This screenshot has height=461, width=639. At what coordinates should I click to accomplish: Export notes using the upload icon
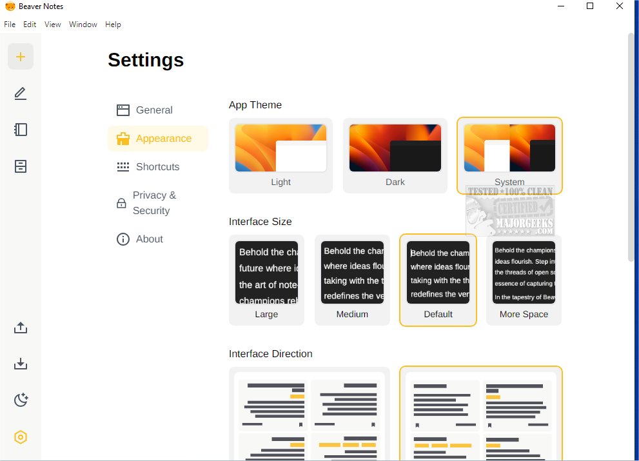(x=20, y=328)
